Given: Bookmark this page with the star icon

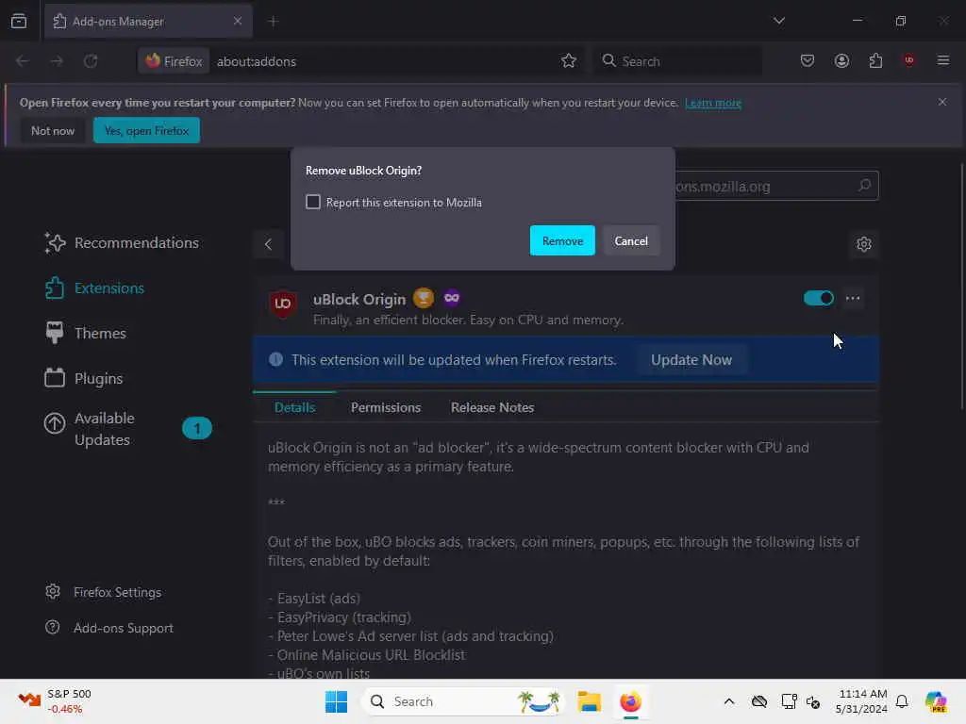Looking at the screenshot, I should tap(568, 61).
